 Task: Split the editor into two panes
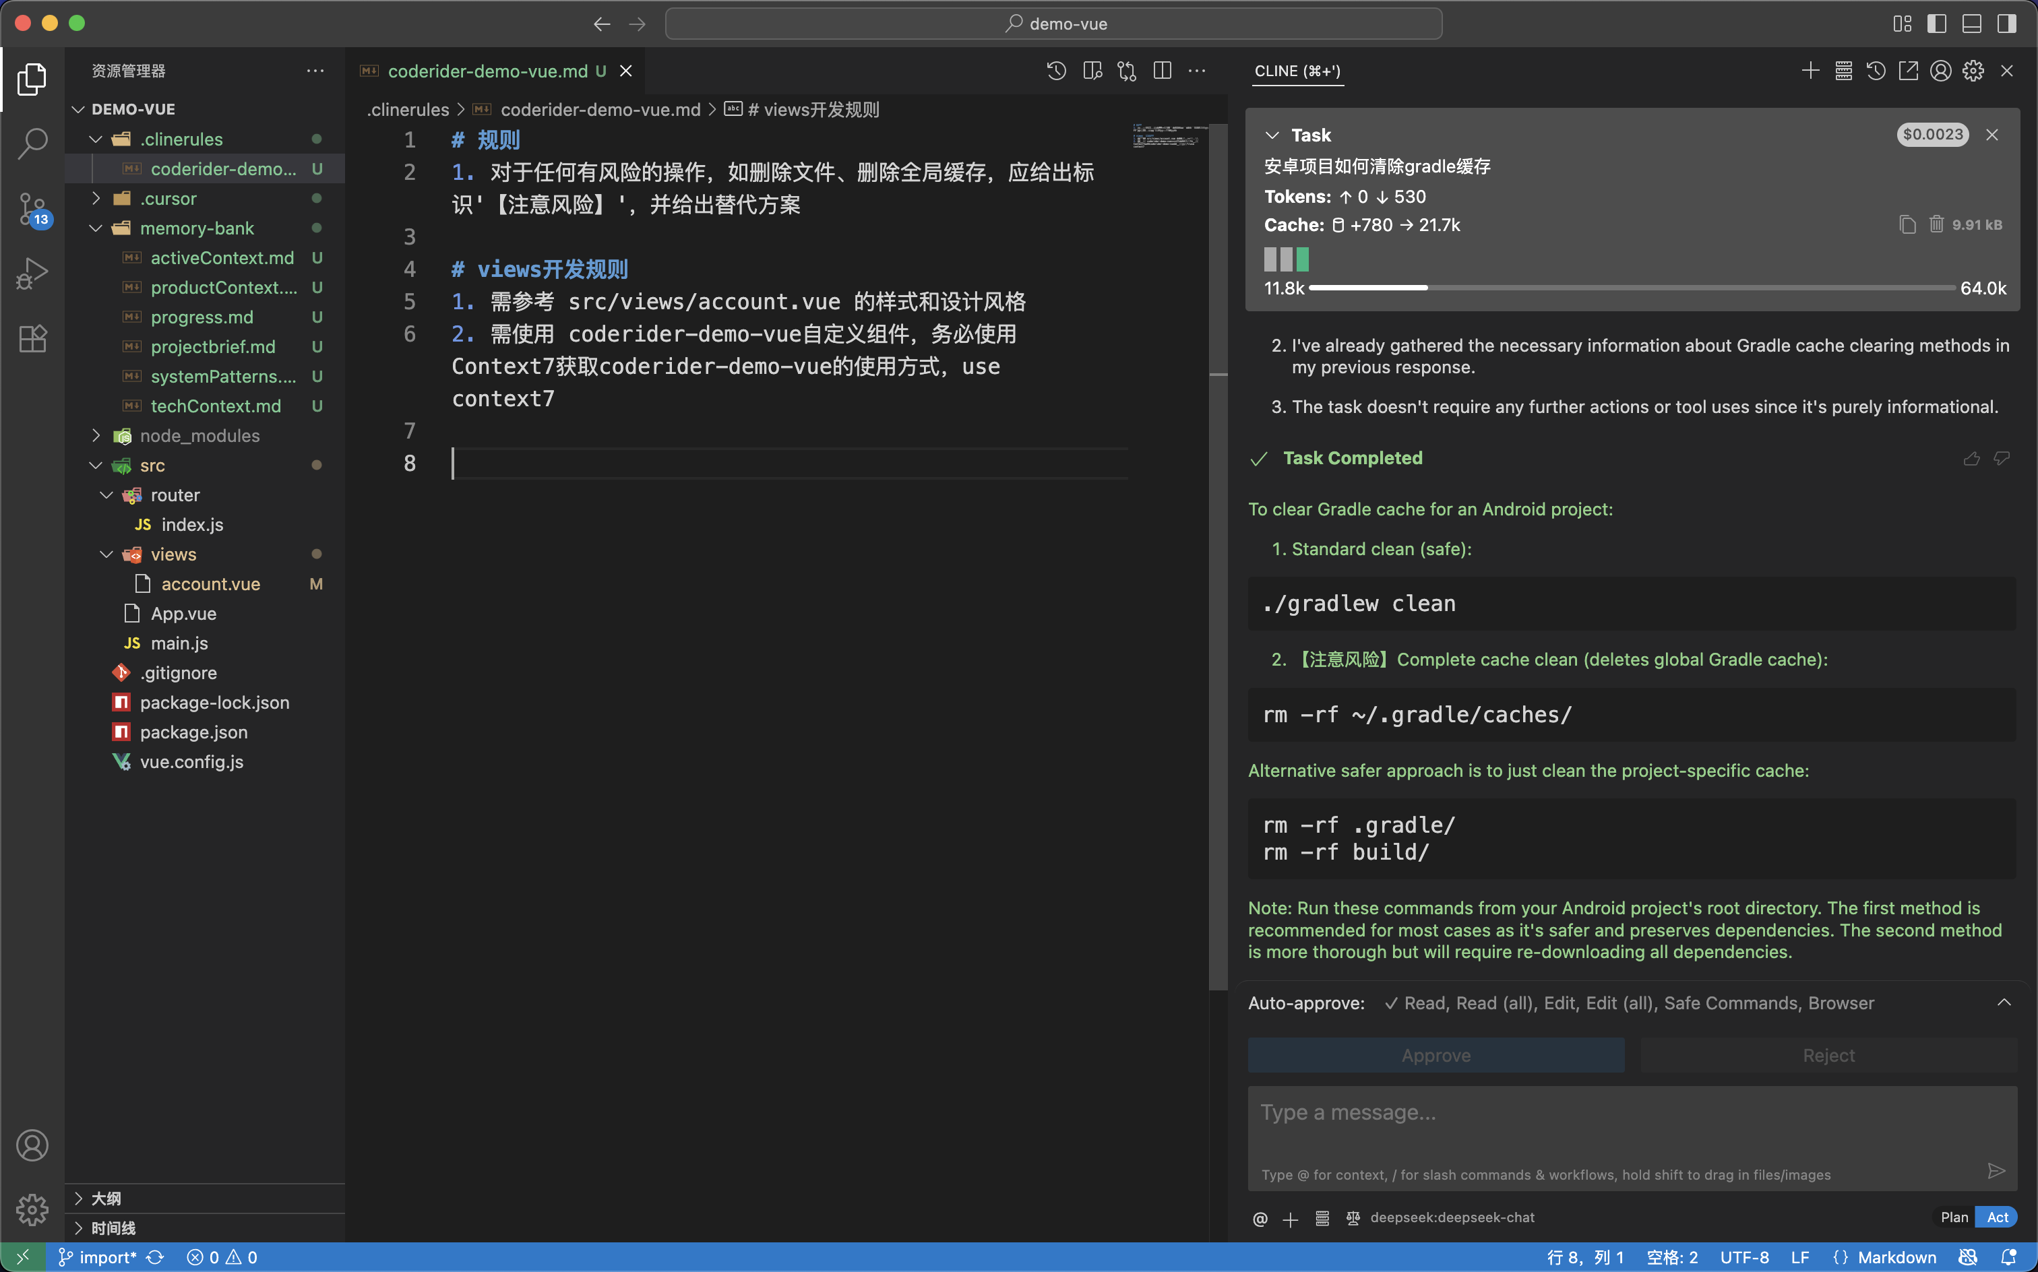pos(1161,71)
